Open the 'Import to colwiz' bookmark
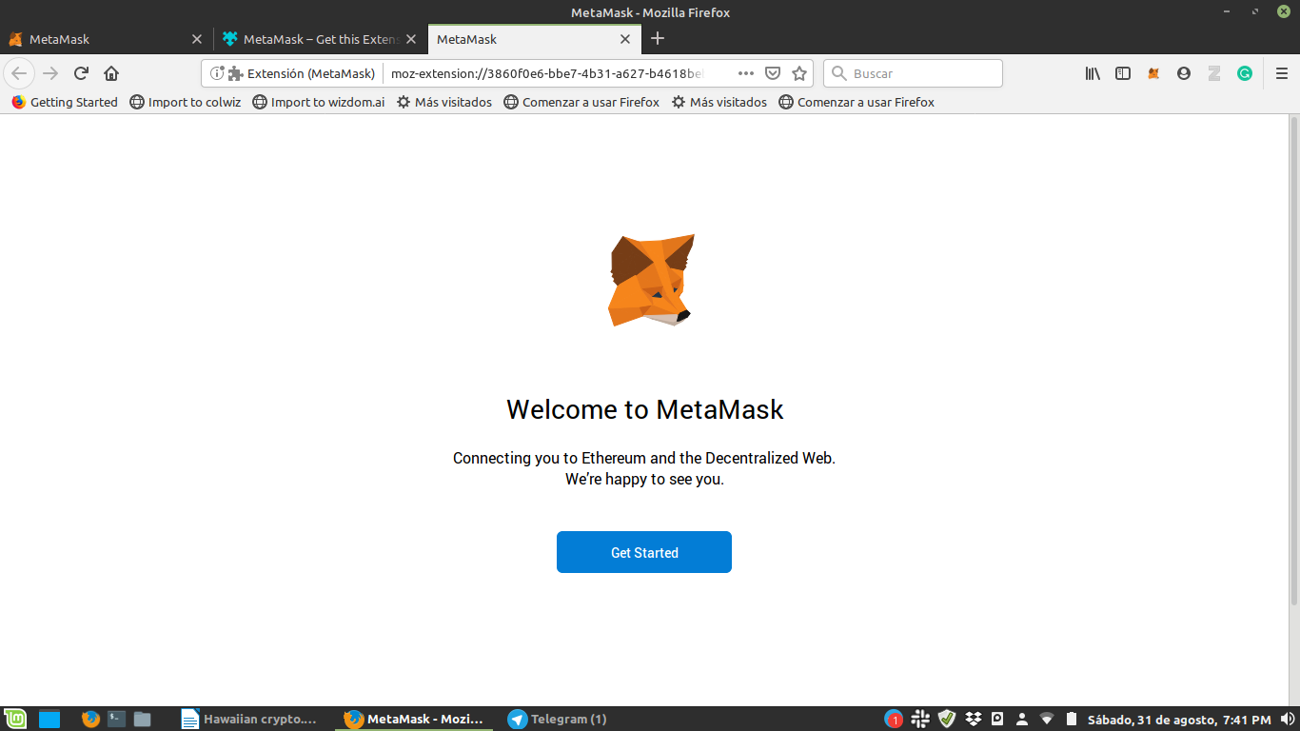The image size is (1300, 731). click(x=186, y=102)
